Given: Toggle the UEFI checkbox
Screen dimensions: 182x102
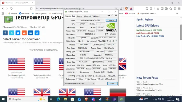Looking at the screenshot, I should tap(111, 34).
